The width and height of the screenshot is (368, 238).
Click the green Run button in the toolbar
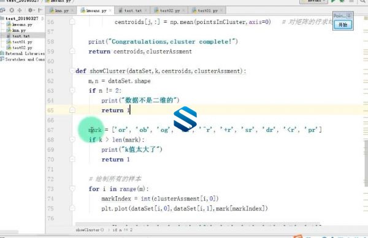tap(333, 1)
